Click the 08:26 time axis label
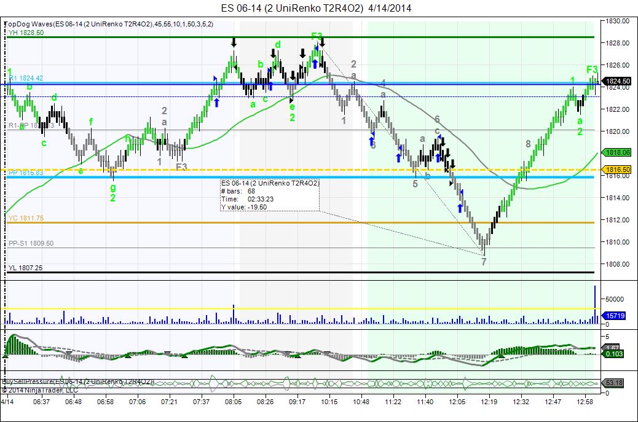The height and width of the screenshot is (422, 638). tap(265, 402)
